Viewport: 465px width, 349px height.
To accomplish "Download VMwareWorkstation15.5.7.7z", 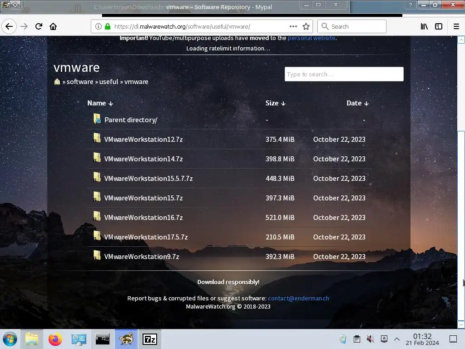I will click(148, 179).
